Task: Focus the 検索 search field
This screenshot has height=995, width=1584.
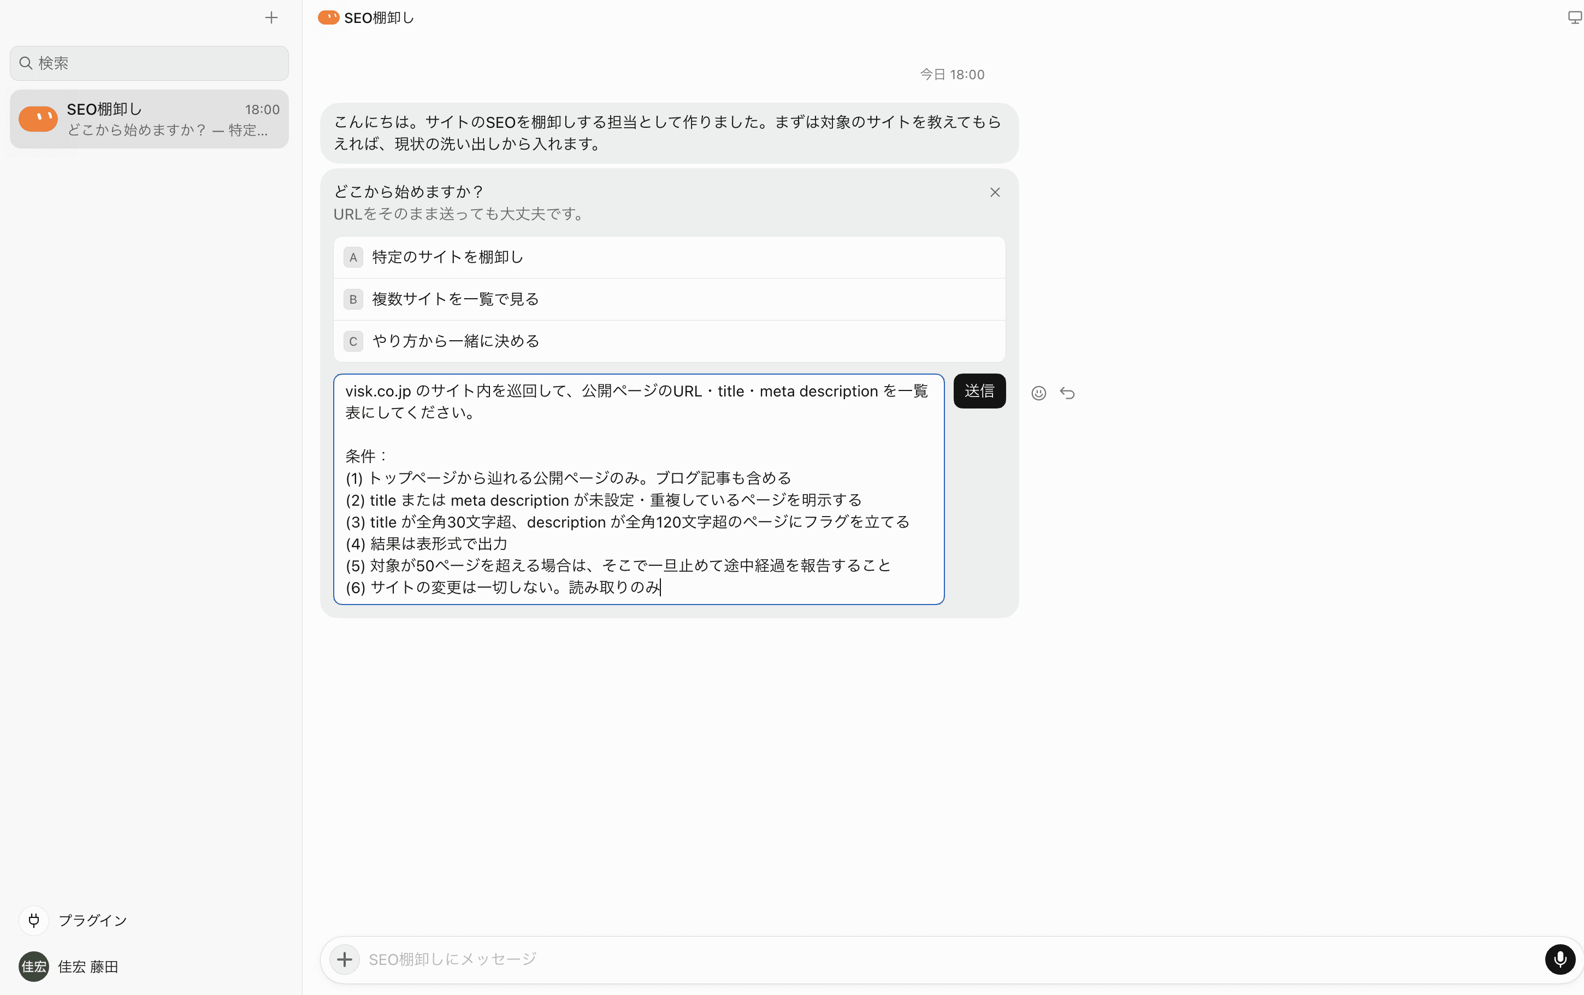Action: click(149, 63)
